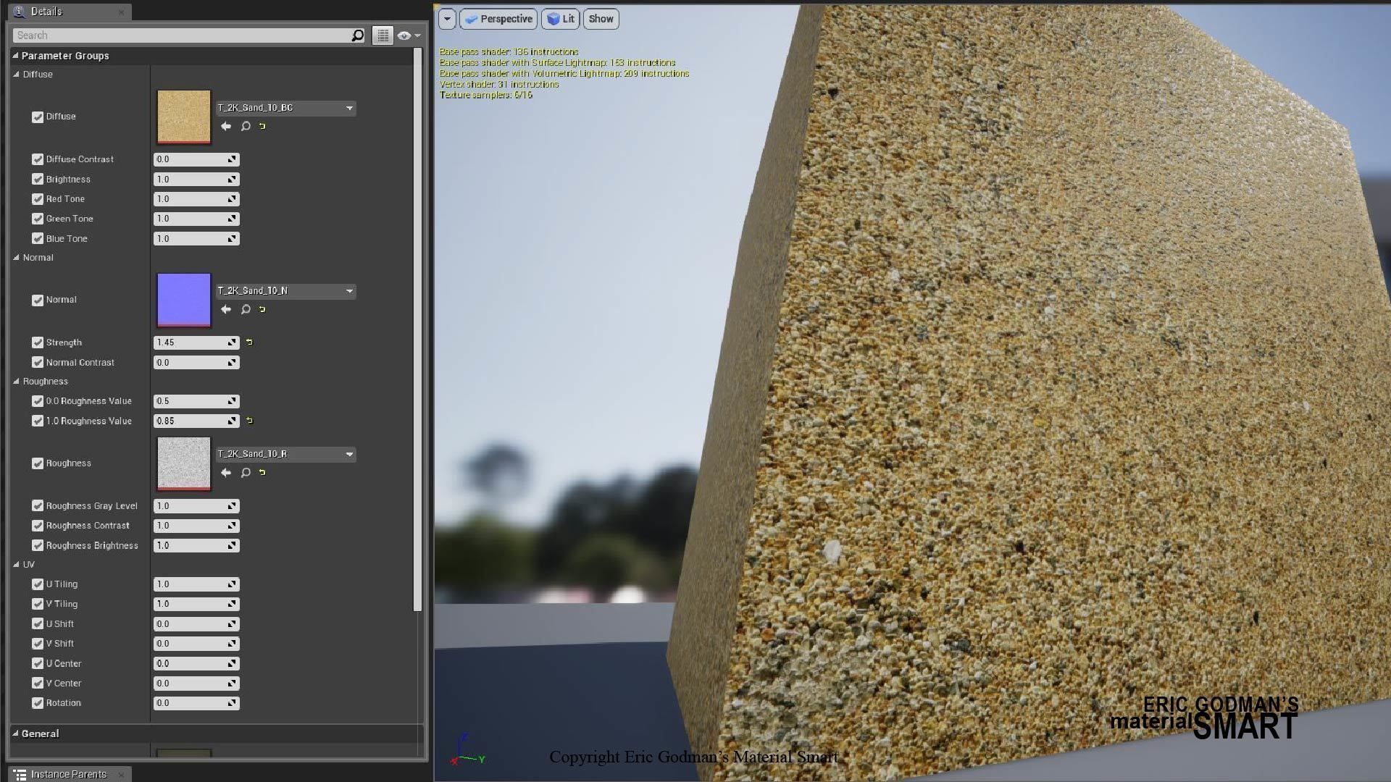Reset the Diffuse texture to default
This screenshot has height=782, width=1391.
tap(262, 126)
